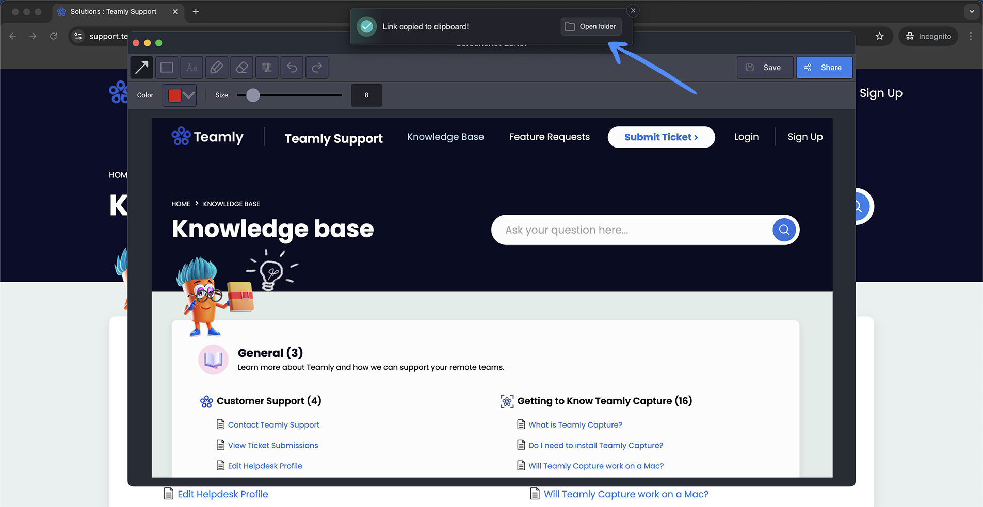Open Will Teamly Capture work on Mac background link
The image size is (983, 507).
click(x=626, y=494)
